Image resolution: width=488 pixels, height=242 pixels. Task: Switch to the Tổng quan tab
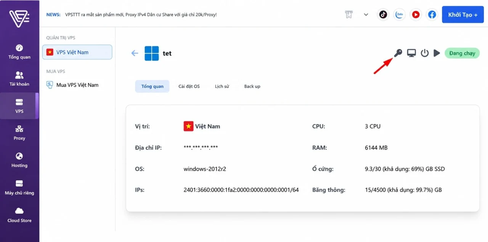point(152,86)
